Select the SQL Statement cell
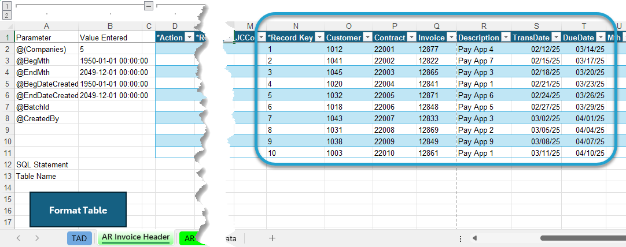Screen dimensions: 626x247 (47, 164)
